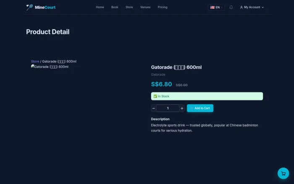Click the MineCourt racket logo icon

point(29,7)
